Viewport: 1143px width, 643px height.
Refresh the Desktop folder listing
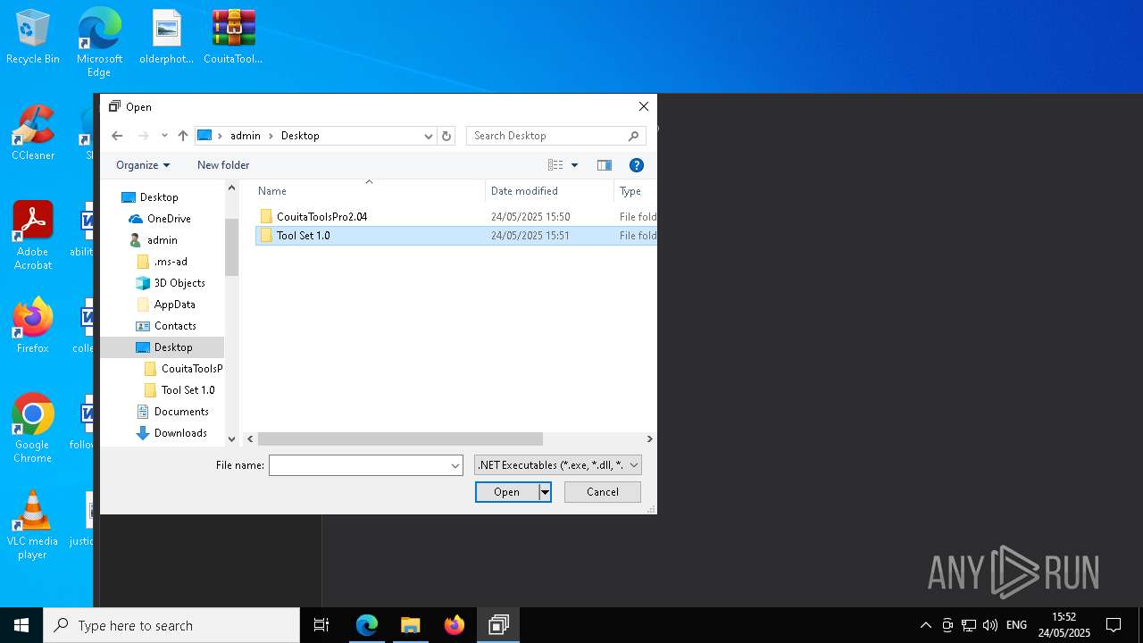(x=446, y=136)
